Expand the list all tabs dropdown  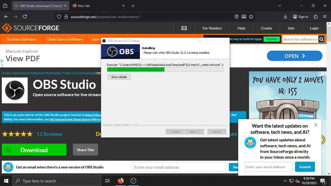[280, 6]
